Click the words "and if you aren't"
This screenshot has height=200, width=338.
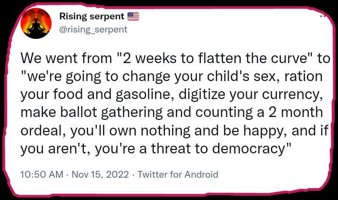[x=175, y=140]
